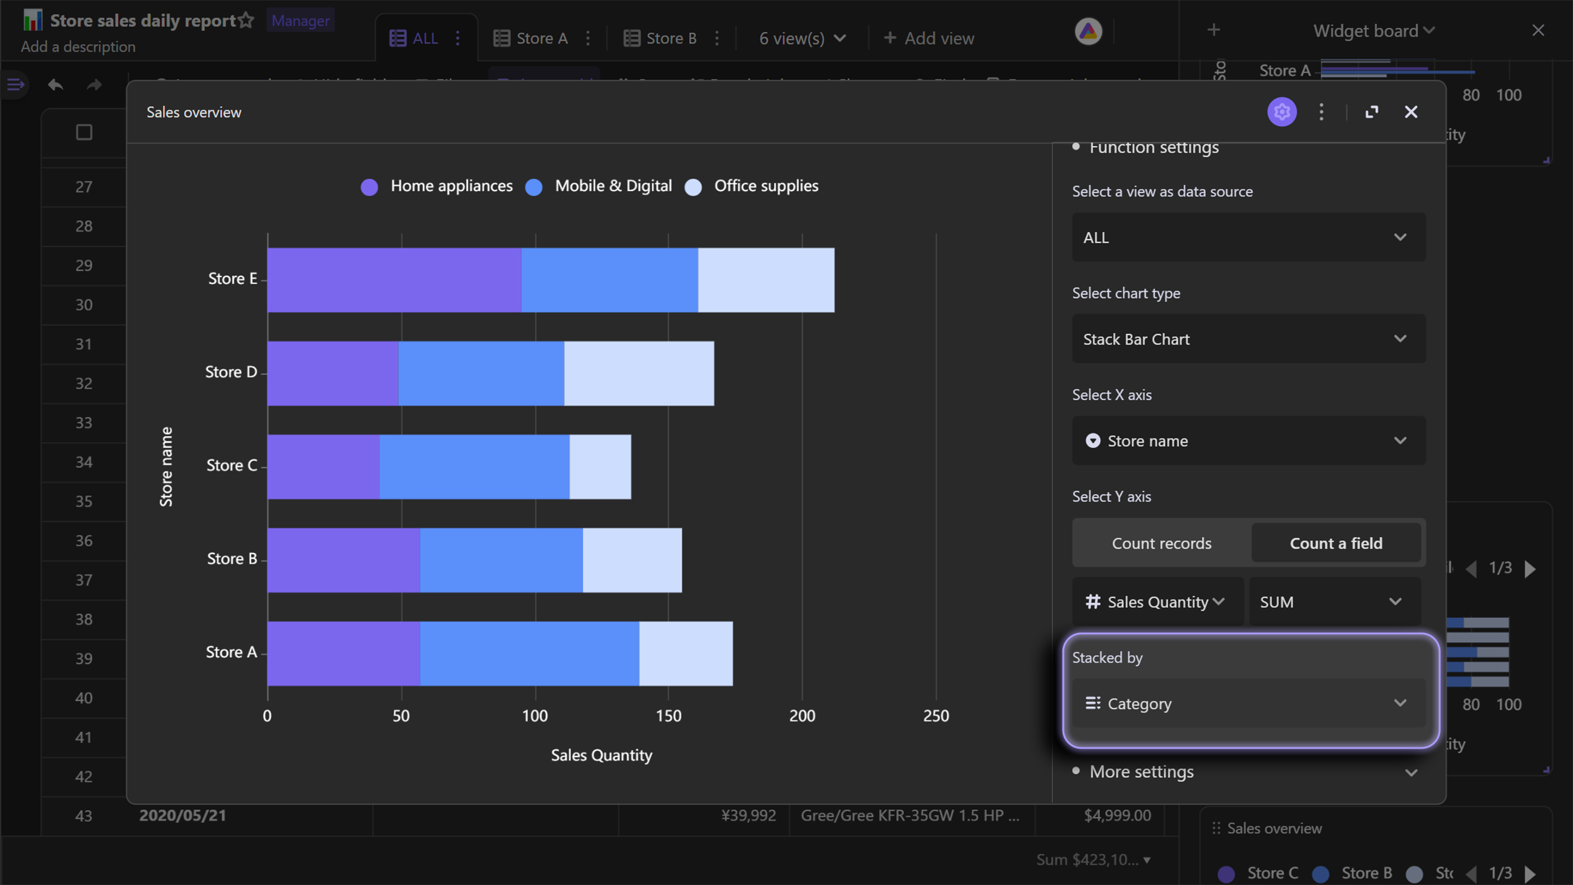Expand the left sidebar toggle icon
Screen dimensions: 1573x885
(x=15, y=84)
